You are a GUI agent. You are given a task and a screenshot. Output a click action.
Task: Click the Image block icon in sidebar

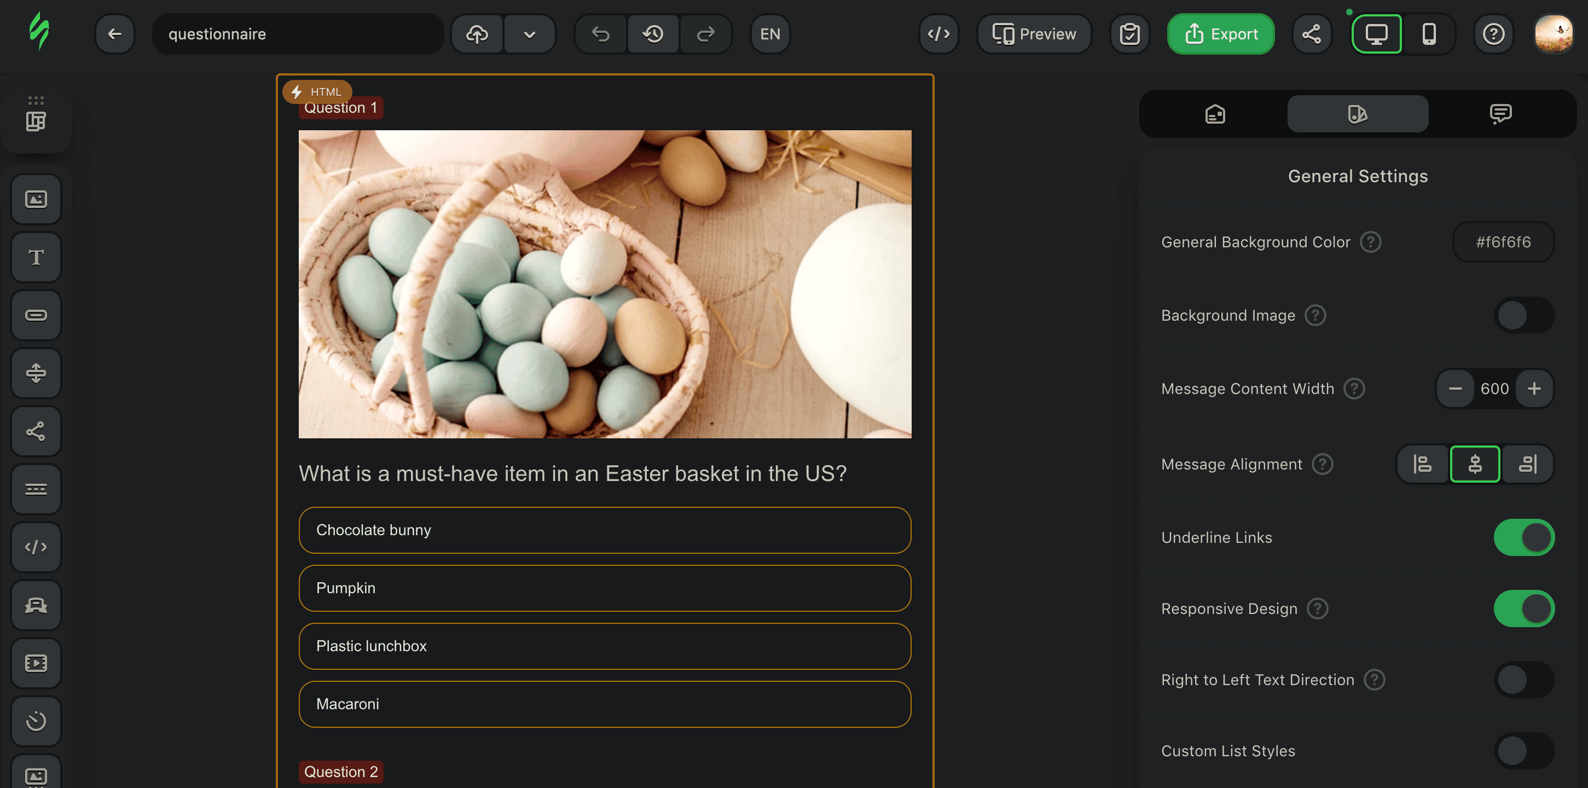click(x=36, y=199)
